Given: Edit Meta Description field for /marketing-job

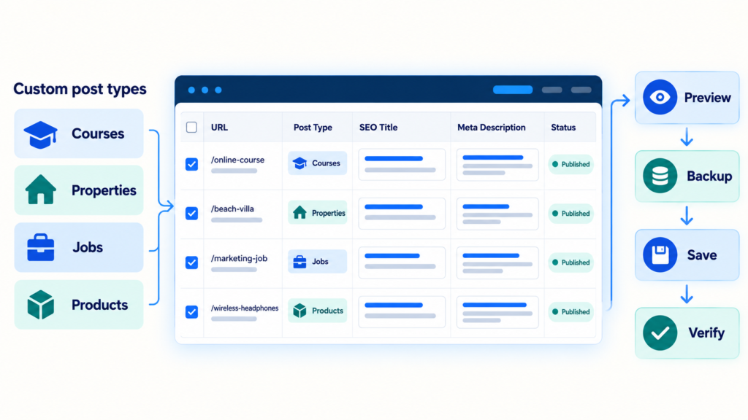Looking at the screenshot, I should tap(497, 262).
